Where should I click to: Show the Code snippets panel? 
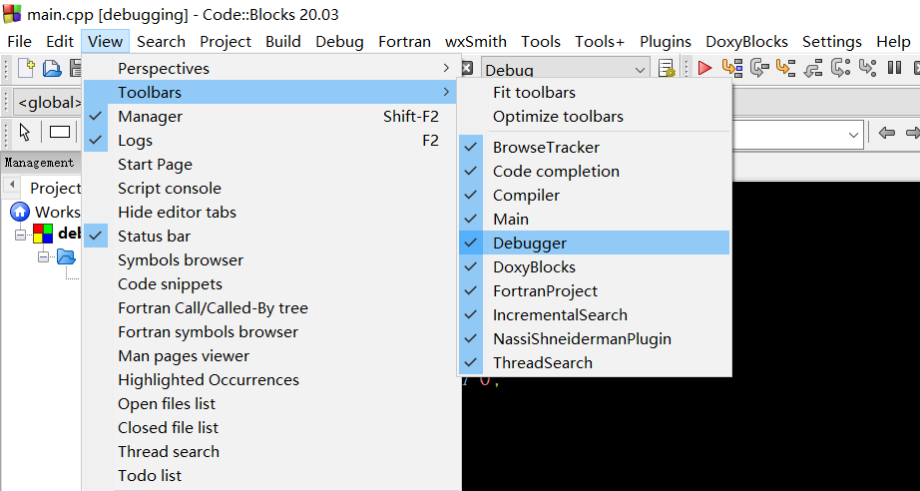(270, 284)
